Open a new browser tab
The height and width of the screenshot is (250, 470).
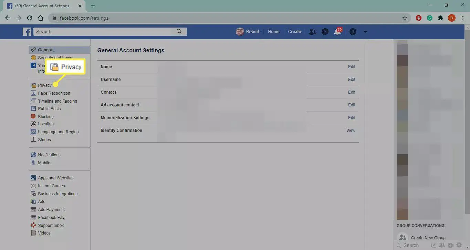(93, 6)
